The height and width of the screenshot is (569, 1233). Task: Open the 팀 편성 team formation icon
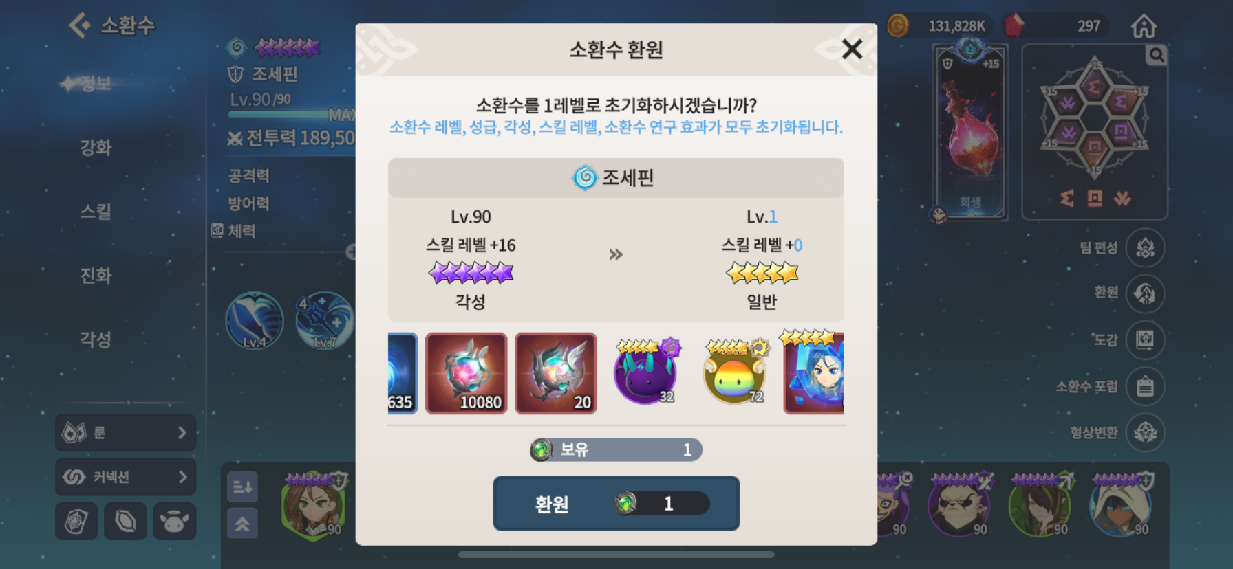[1145, 248]
